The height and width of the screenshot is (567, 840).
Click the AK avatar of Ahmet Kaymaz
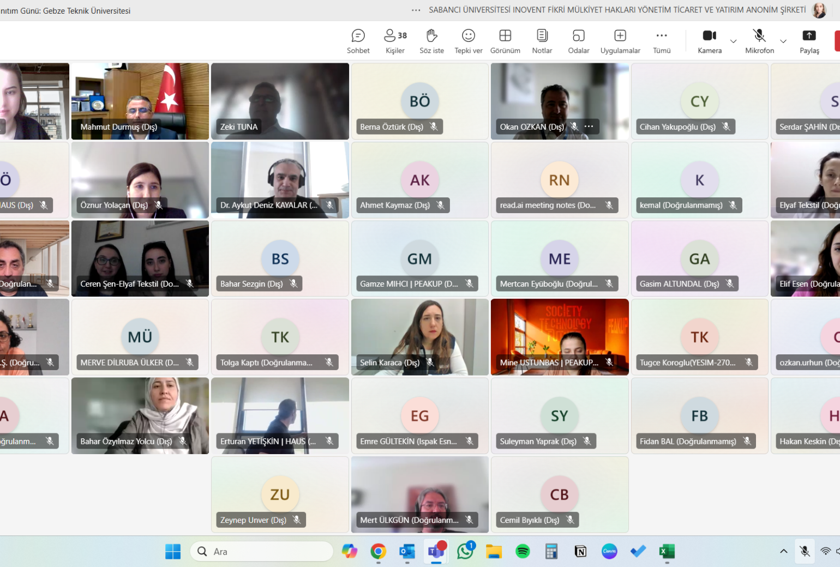point(420,180)
